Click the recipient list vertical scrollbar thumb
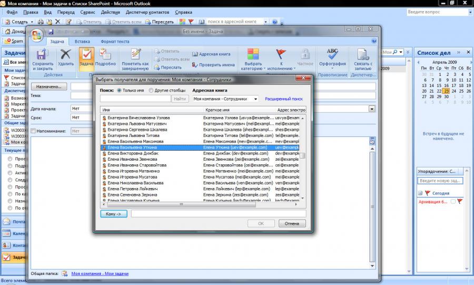Viewport: 474px width, 285px height. (303, 155)
